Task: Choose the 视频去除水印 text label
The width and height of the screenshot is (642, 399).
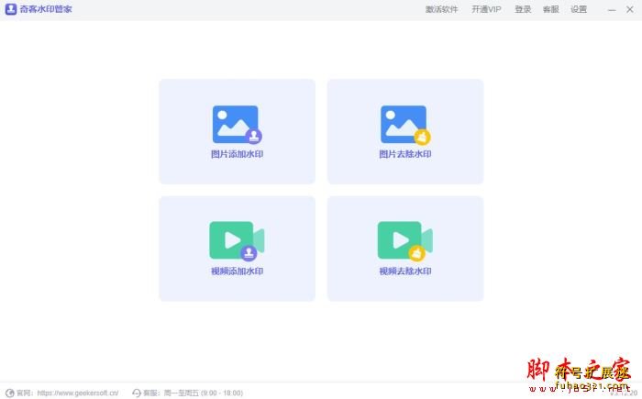Action: pyautogui.click(x=404, y=272)
